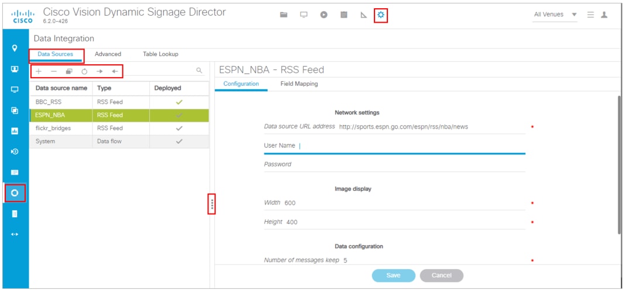The image size is (626, 293).
Task: Click the Deployed checkmark for flickr_bridges
Action: (179, 128)
